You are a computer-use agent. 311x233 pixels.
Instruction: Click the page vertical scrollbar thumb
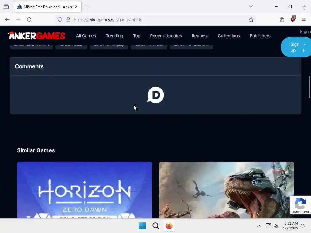pos(309,87)
